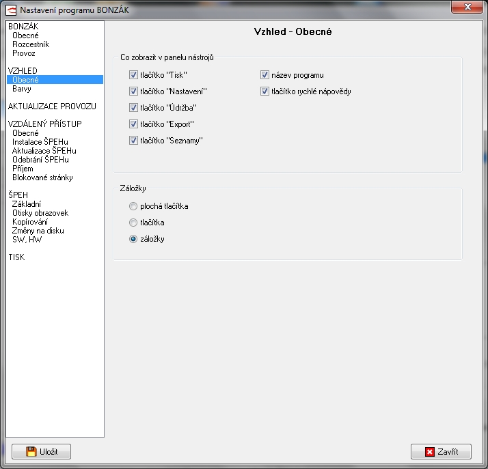Screen dimensions: 488x469
Task: Toggle the název programu checkbox
Action: pyautogui.click(x=265, y=75)
